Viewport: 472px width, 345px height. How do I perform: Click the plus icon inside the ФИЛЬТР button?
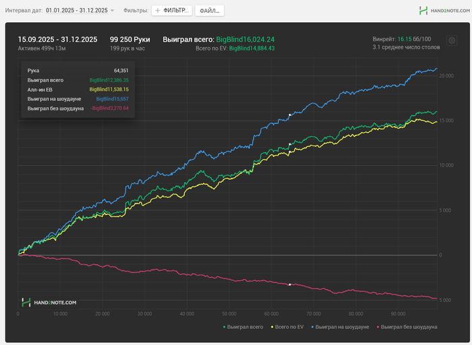[x=157, y=11]
